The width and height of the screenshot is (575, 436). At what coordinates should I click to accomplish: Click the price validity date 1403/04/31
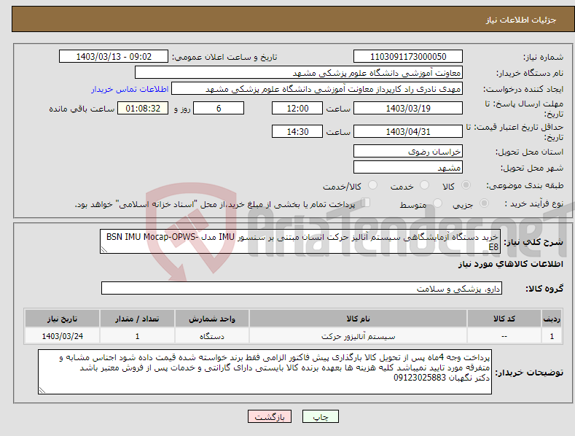click(x=408, y=131)
